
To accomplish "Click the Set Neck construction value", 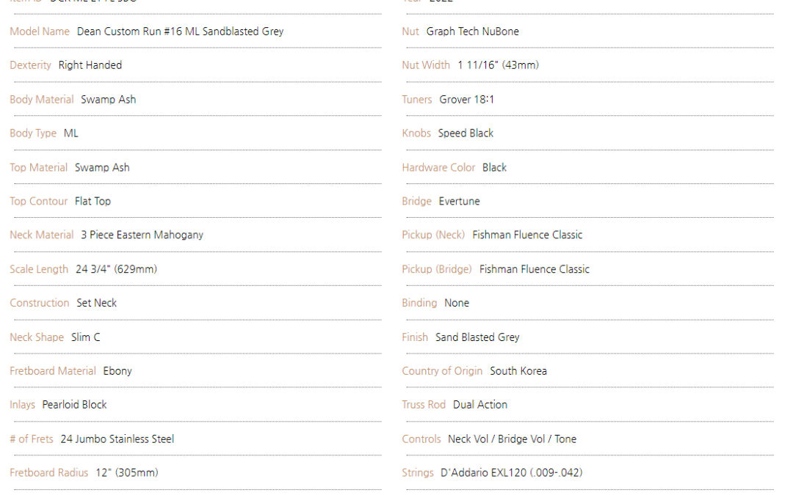I will pos(97,303).
